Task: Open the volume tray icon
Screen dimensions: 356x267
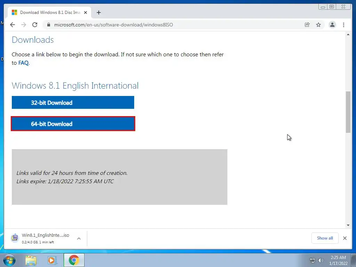Action: click(x=321, y=260)
